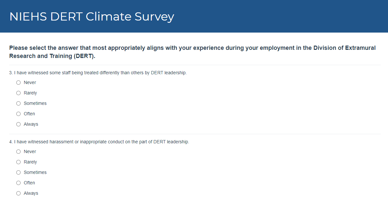Select Always radio button under question 4
This screenshot has width=388, height=199.
tap(19, 193)
